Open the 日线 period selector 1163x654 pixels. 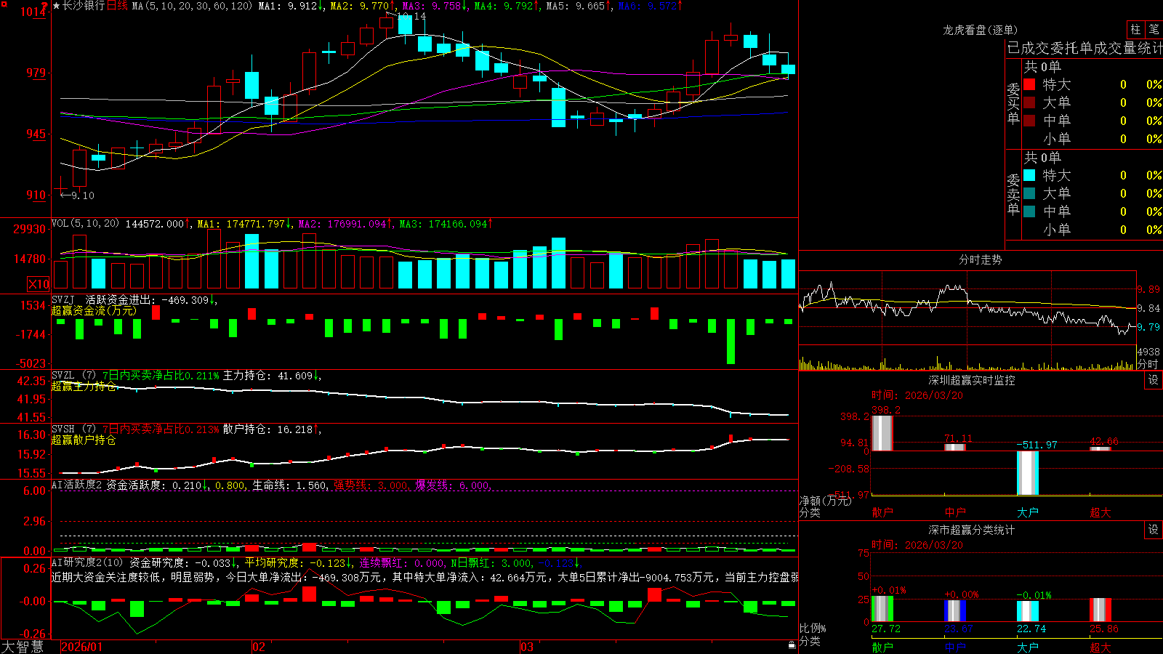pos(117,6)
